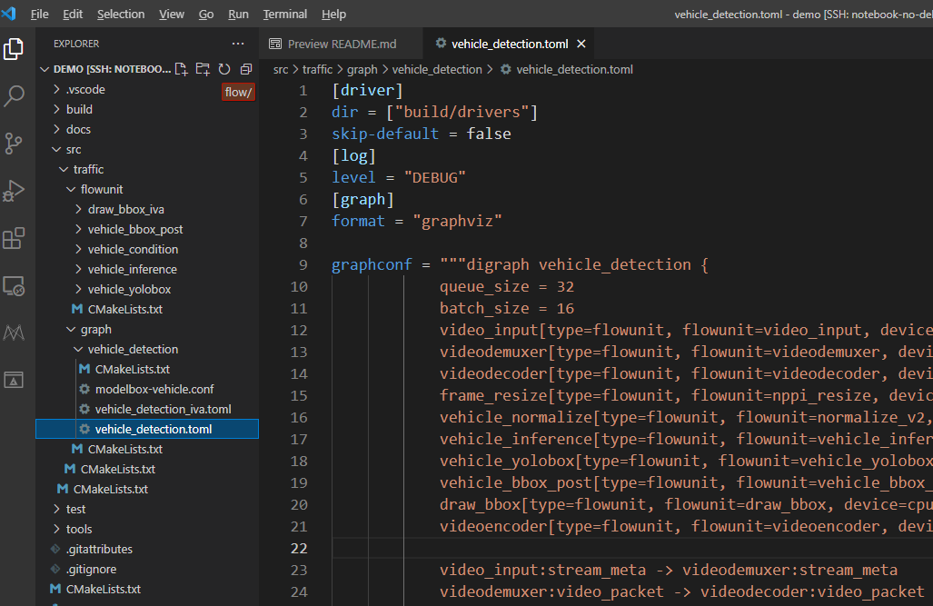Collapse the traffic folder

147,170
